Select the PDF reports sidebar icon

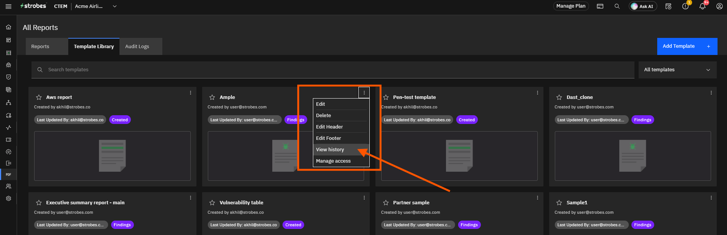8,175
